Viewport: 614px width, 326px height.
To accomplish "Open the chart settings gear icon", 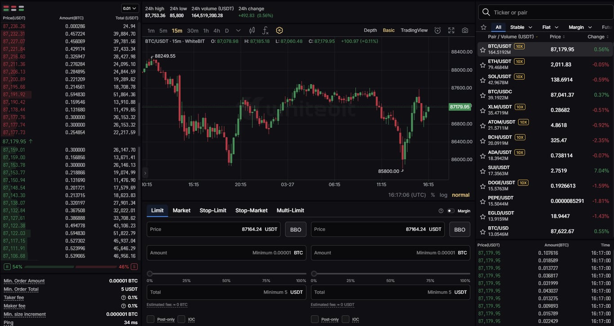I will pyautogui.click(x=280, y=30).
